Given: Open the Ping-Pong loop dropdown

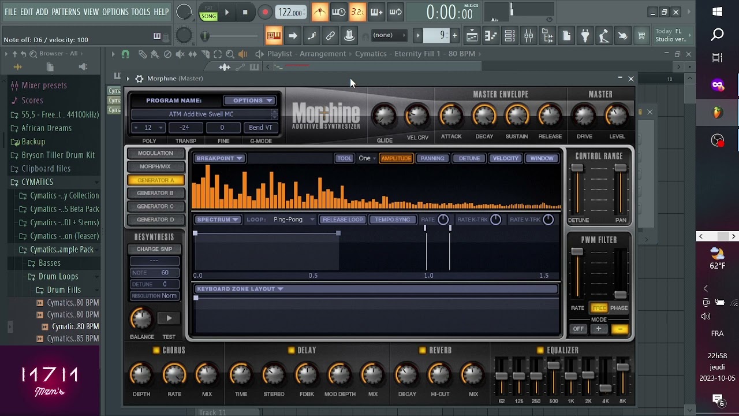Looking at the screenshot, I should (x=294, y=220).
